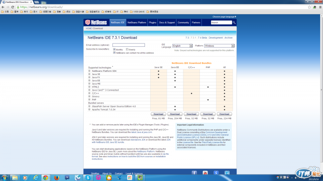Image resolution: width=323 pixels, height=181 pixels.
Task: Open Evernote from the taskbar
Action: [x=140, y=178]
